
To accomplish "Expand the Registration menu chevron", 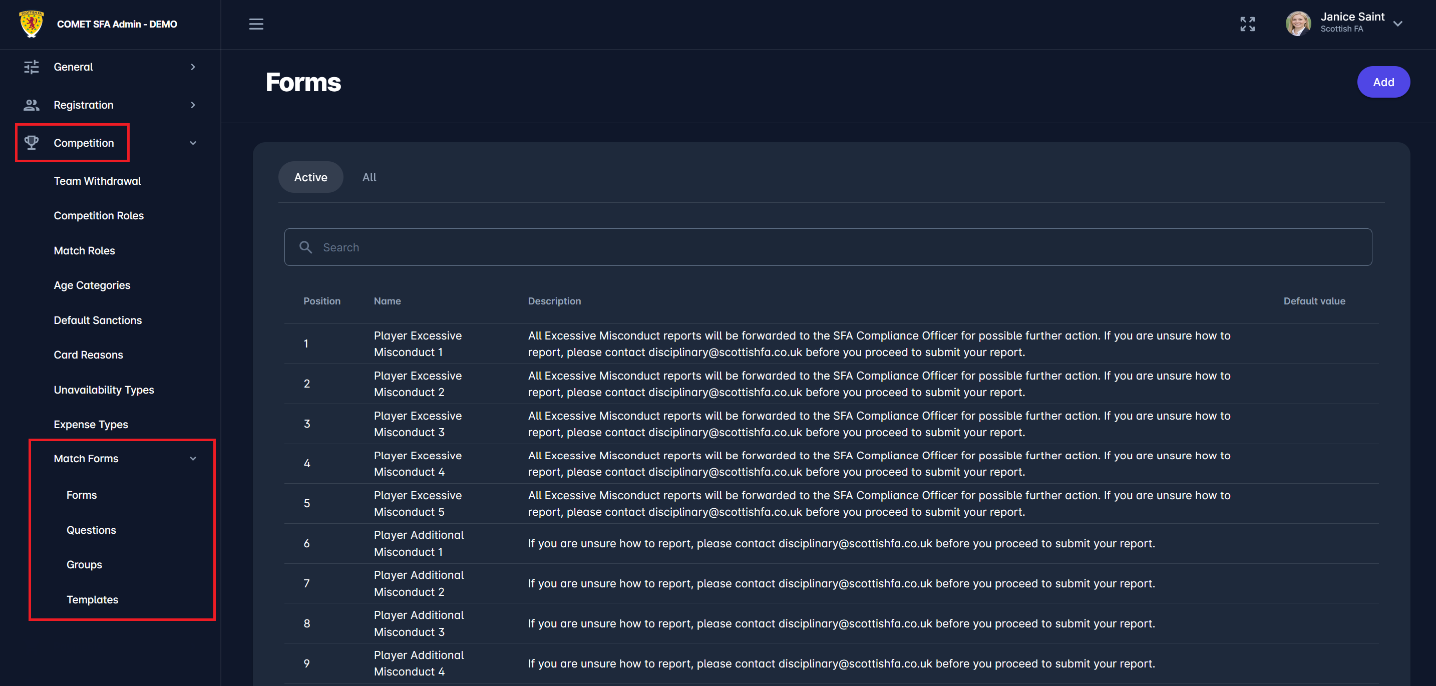I will (x=193, y=105).
